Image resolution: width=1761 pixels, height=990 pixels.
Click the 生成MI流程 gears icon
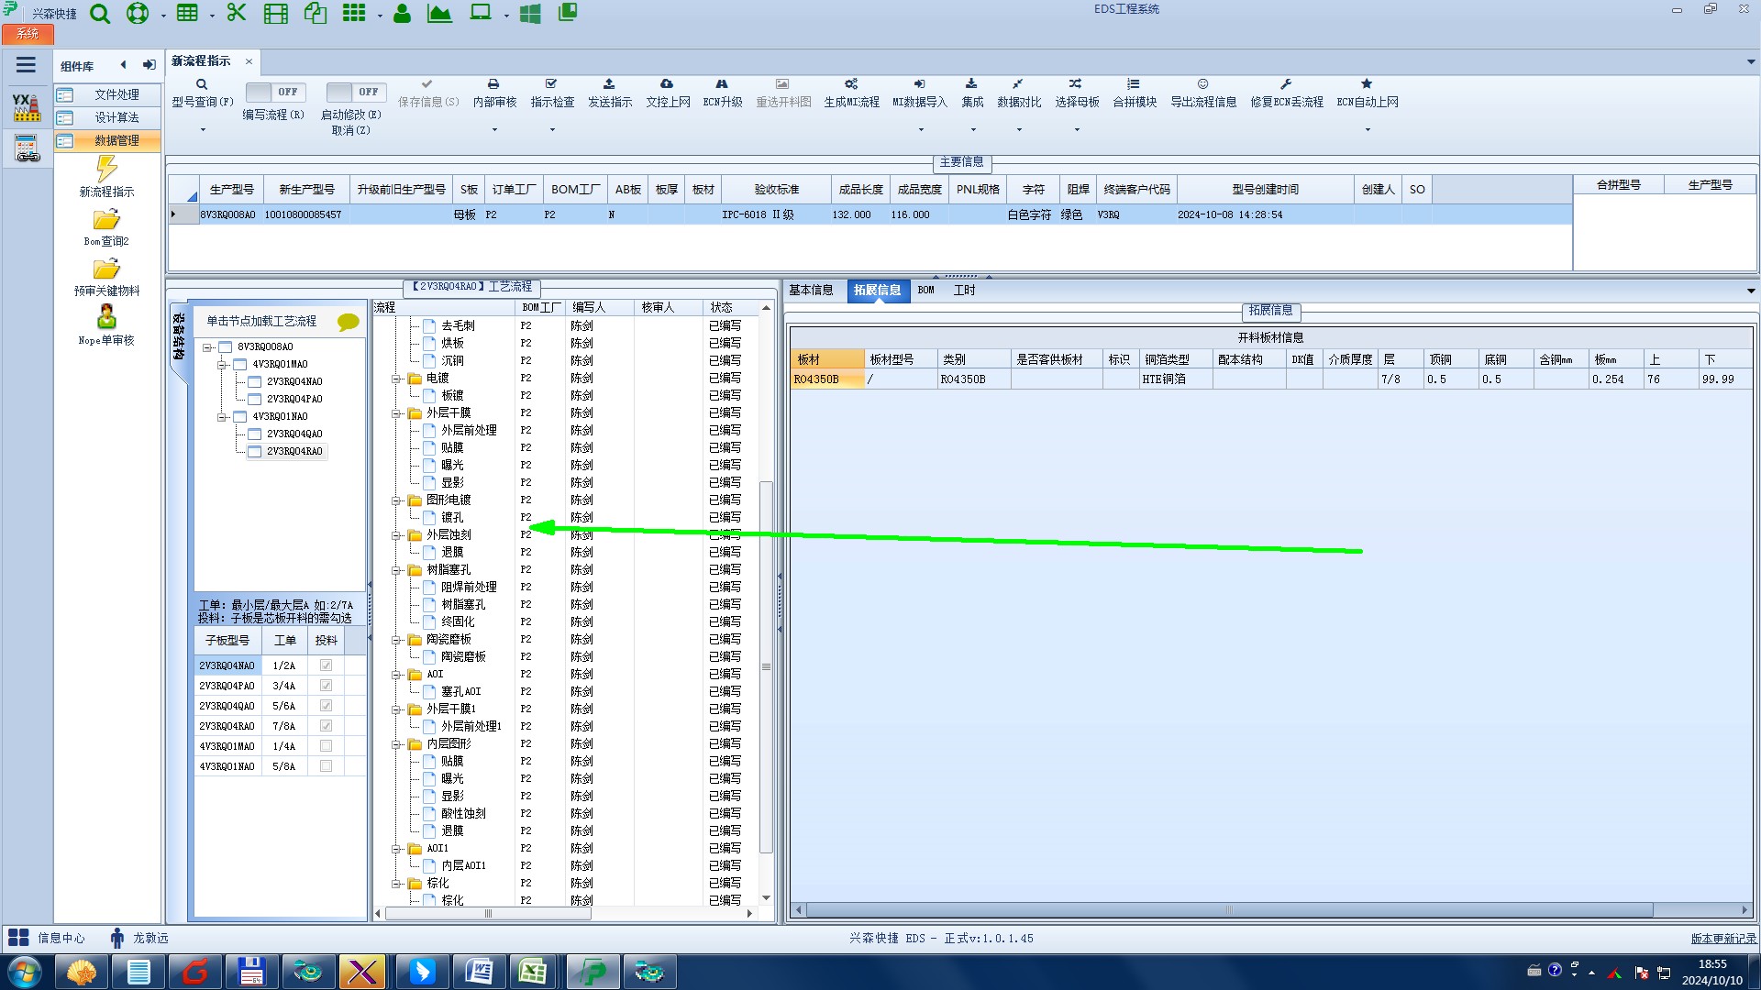(851, 84)
